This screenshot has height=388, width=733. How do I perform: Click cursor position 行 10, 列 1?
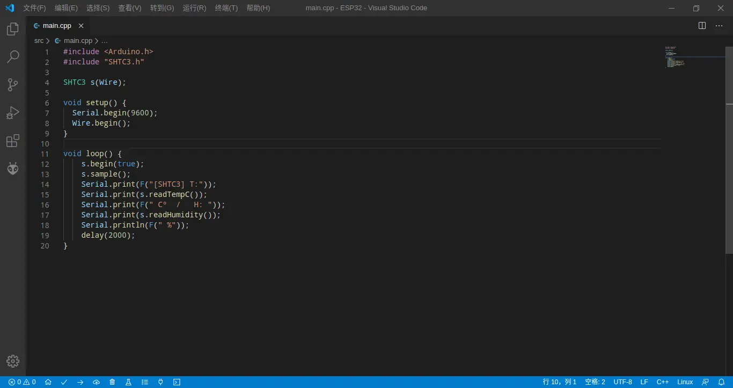pos(560,382)
